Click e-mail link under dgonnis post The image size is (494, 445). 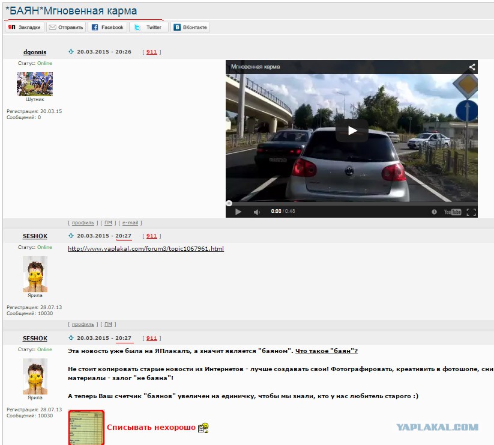pos(130,222)
